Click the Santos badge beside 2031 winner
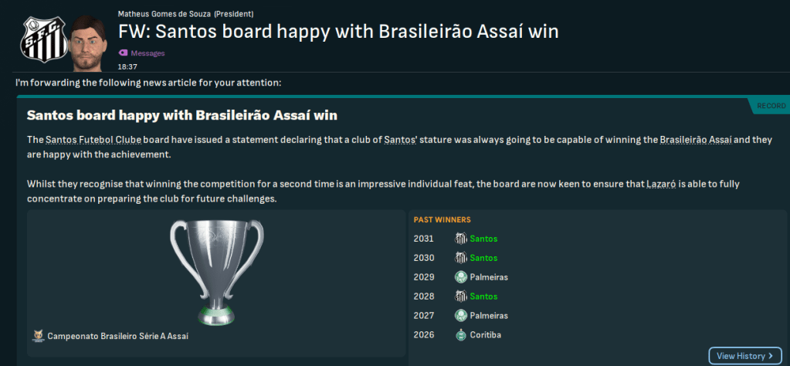The image size is (790, 366). 461,239
